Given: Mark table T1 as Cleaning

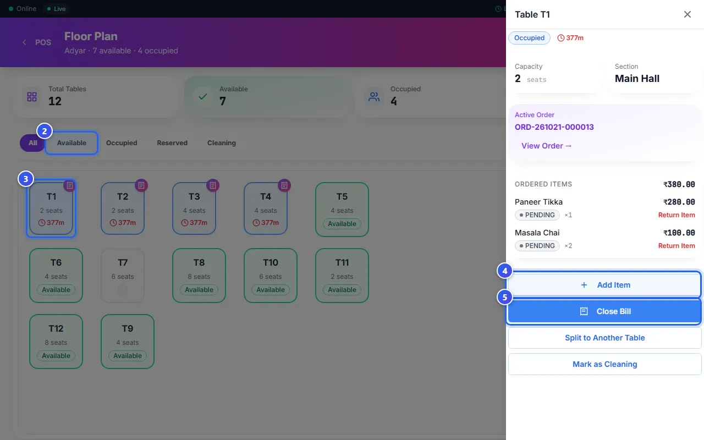Looking at the screenshot, I should (x=605, y=364).
